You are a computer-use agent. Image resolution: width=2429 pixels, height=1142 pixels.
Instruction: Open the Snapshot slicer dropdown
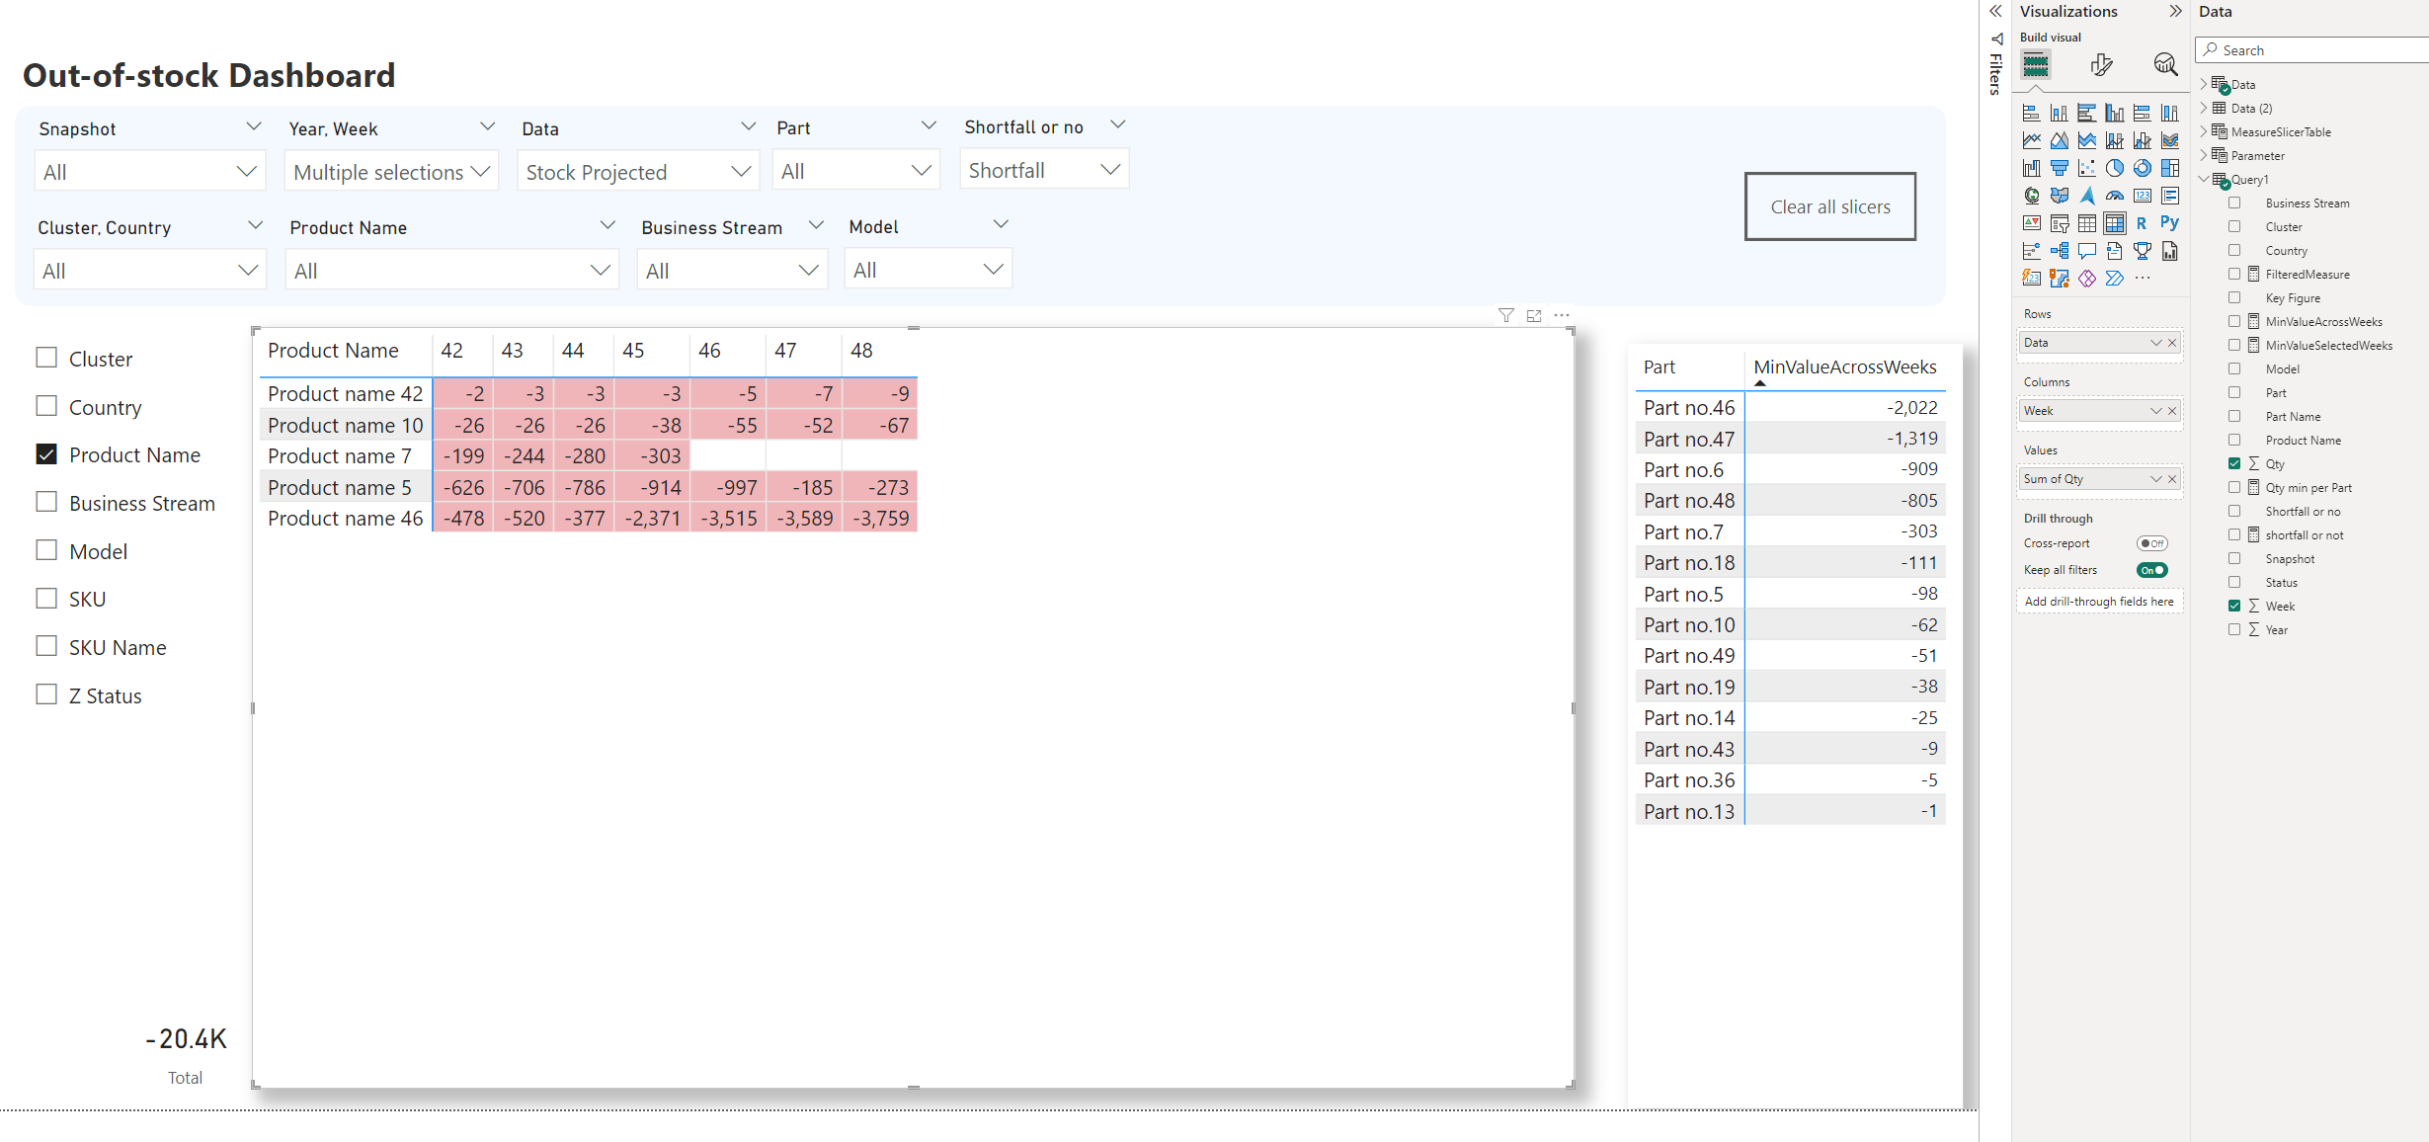(150, 172)
